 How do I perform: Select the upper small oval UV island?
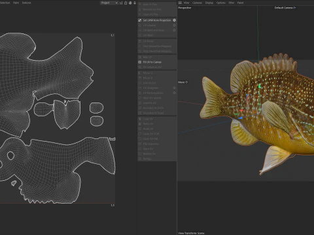(96, 108)
